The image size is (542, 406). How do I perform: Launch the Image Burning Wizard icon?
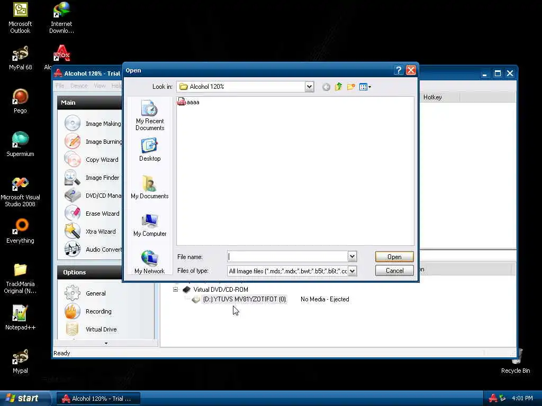[x=72, y=141]
